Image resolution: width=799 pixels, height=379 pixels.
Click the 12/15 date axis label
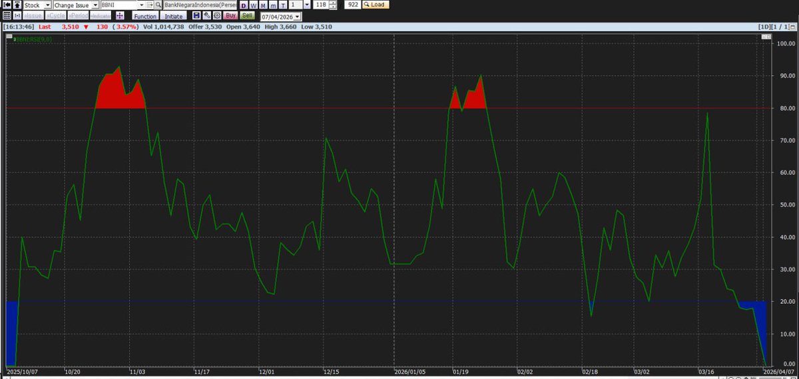(330, 374)
